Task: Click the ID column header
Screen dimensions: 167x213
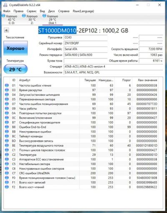Action: click(14, 80)
